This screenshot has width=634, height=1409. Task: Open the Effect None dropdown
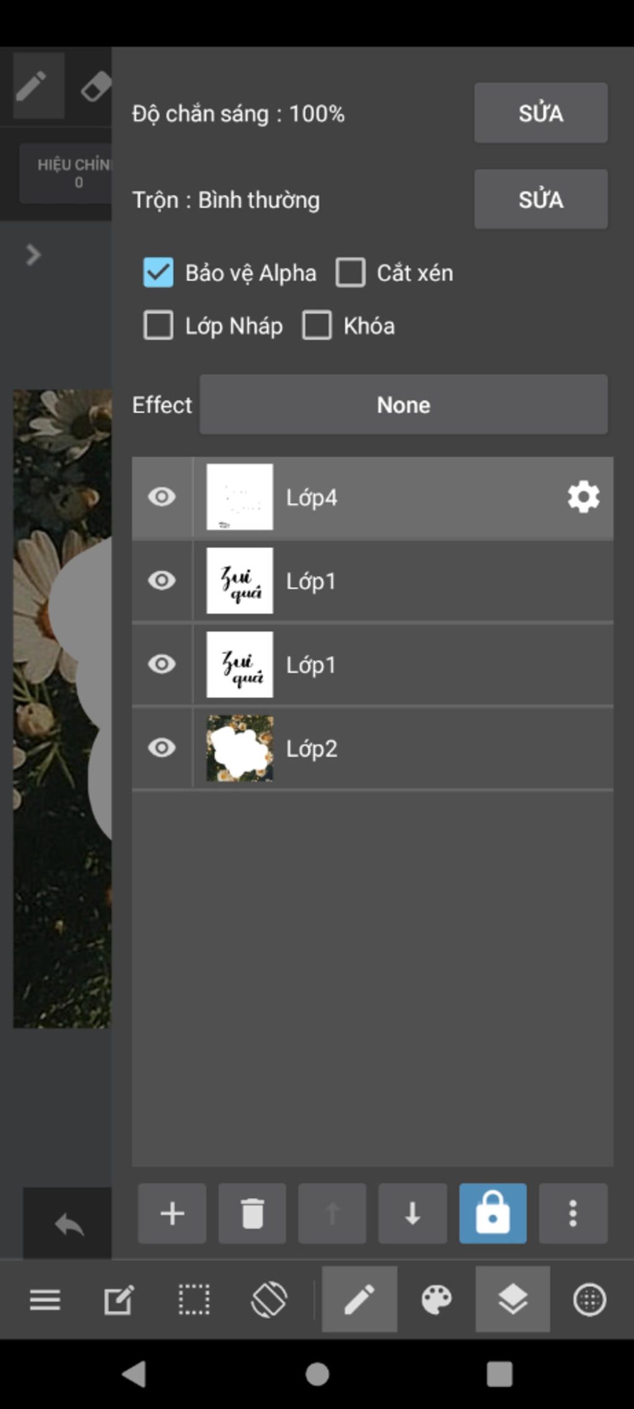pyautogui.click(x=404, y=404)
